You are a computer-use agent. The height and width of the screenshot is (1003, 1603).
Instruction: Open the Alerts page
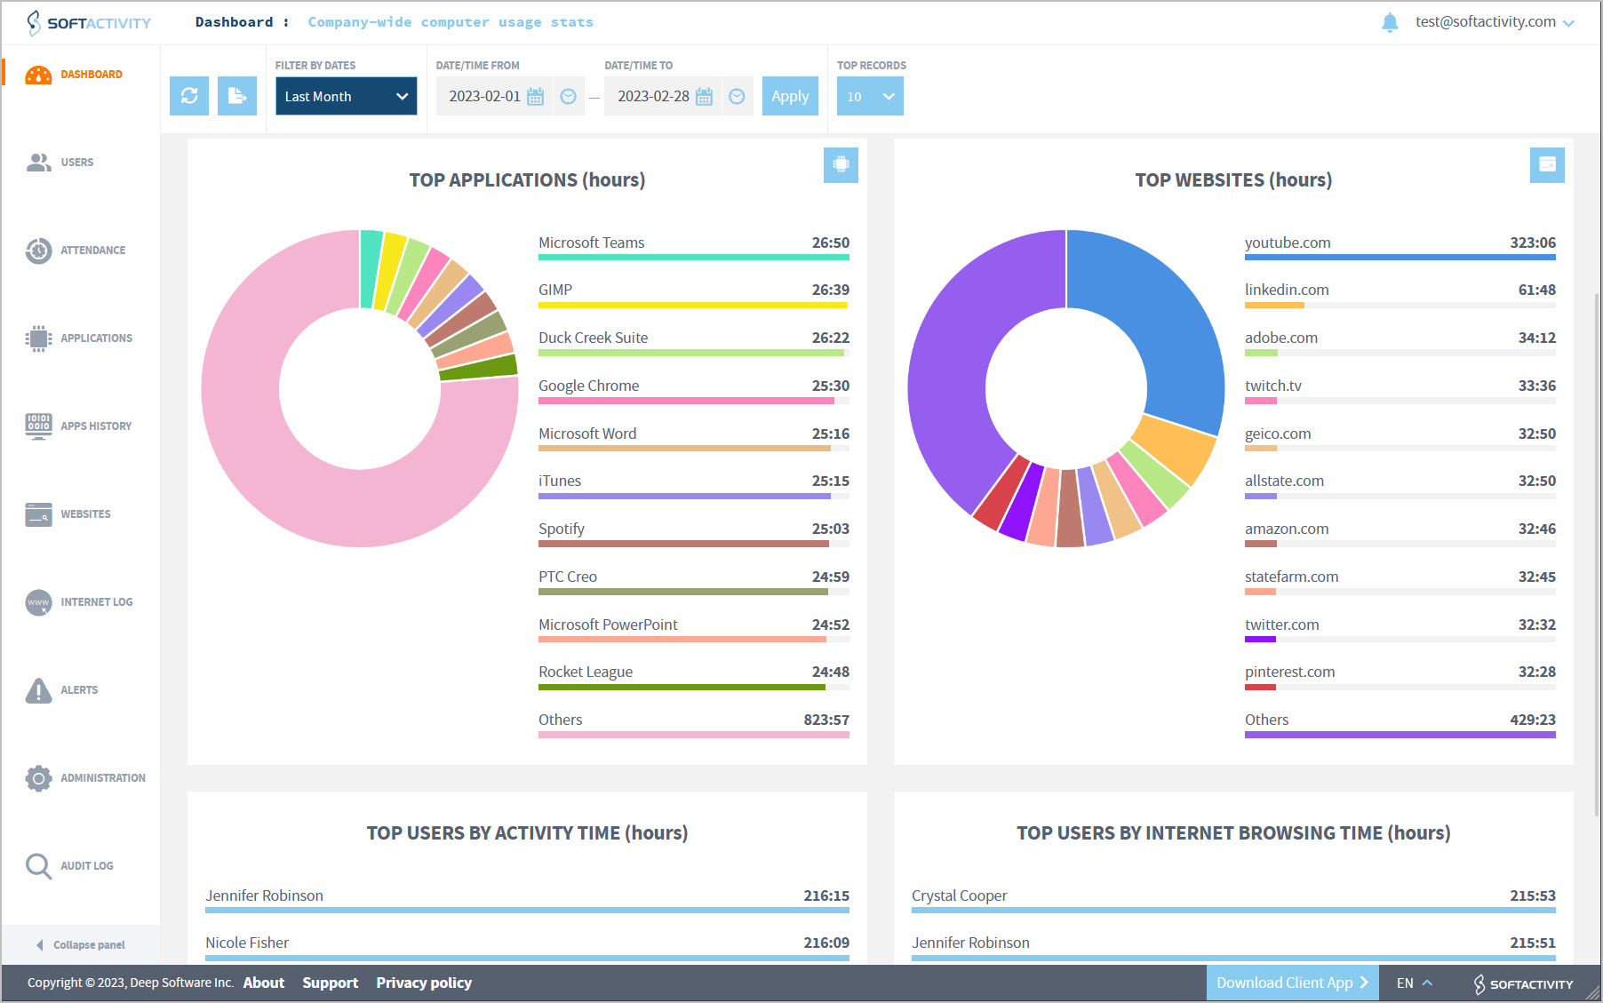(x=80, y=690)
